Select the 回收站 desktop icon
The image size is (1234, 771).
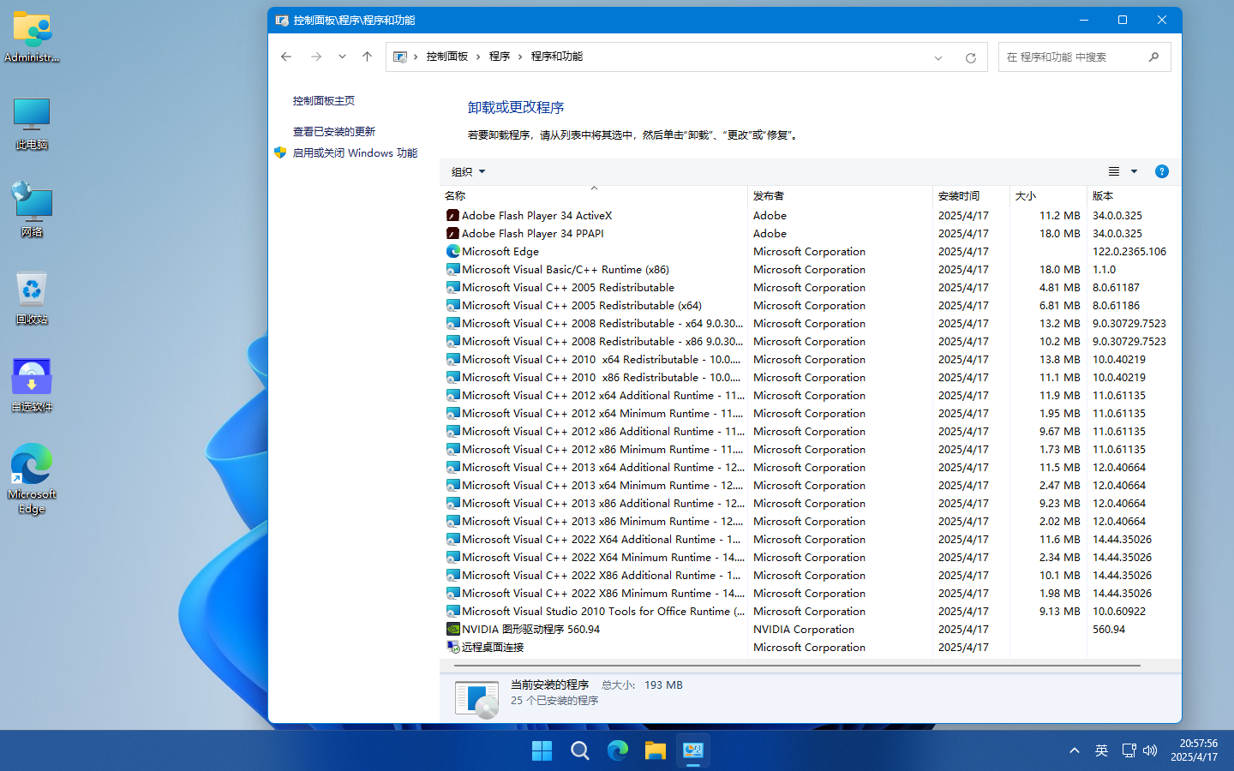[x=32, y=298]
